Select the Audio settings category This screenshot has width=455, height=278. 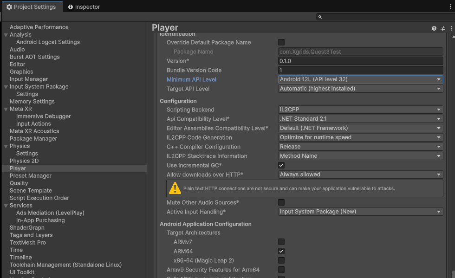(17, 49)
